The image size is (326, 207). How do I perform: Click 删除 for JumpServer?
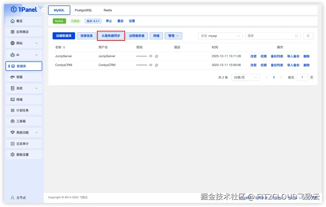pyautogui.click(x=306, y=56)
